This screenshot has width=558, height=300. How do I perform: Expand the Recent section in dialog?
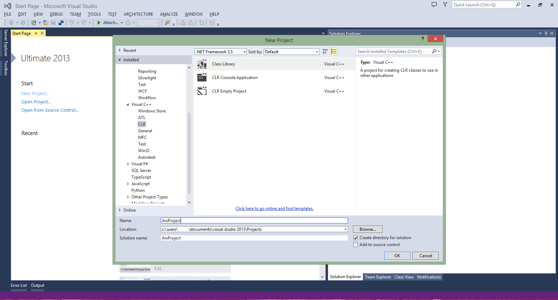tap(120, 50)
